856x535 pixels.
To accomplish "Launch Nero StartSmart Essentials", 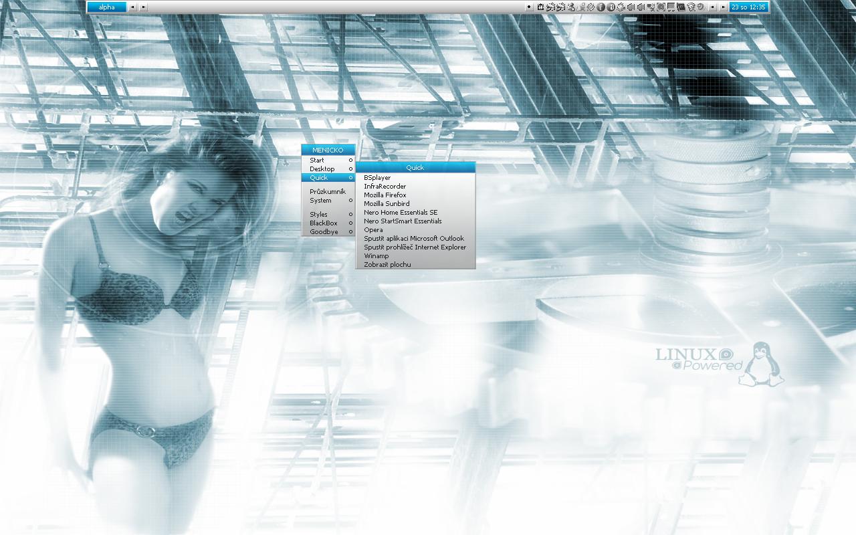I will tap(415, 221).
